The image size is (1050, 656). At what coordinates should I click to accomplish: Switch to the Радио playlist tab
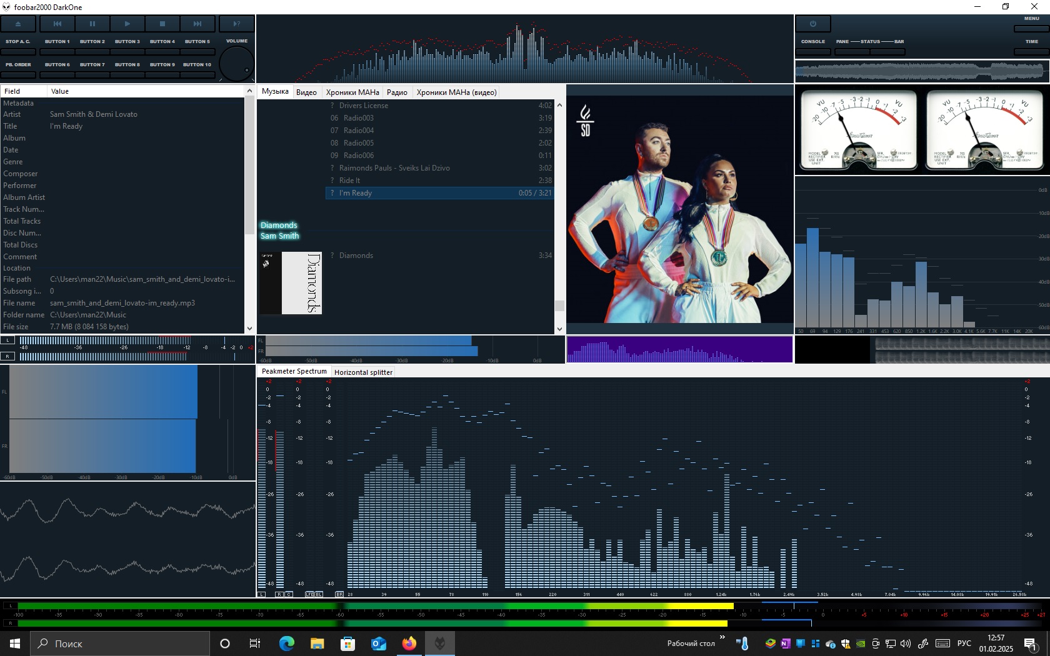397,92
